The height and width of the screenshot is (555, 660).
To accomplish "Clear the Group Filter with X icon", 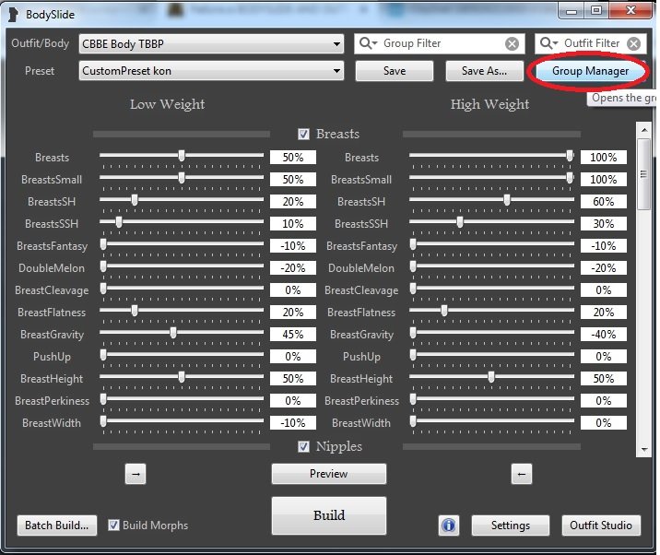I will [x=512, y=43].
